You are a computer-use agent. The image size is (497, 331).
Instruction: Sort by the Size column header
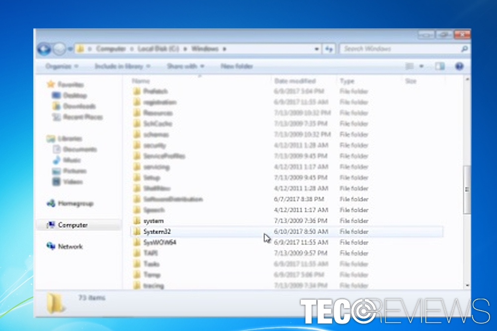(x=411, y=81)
